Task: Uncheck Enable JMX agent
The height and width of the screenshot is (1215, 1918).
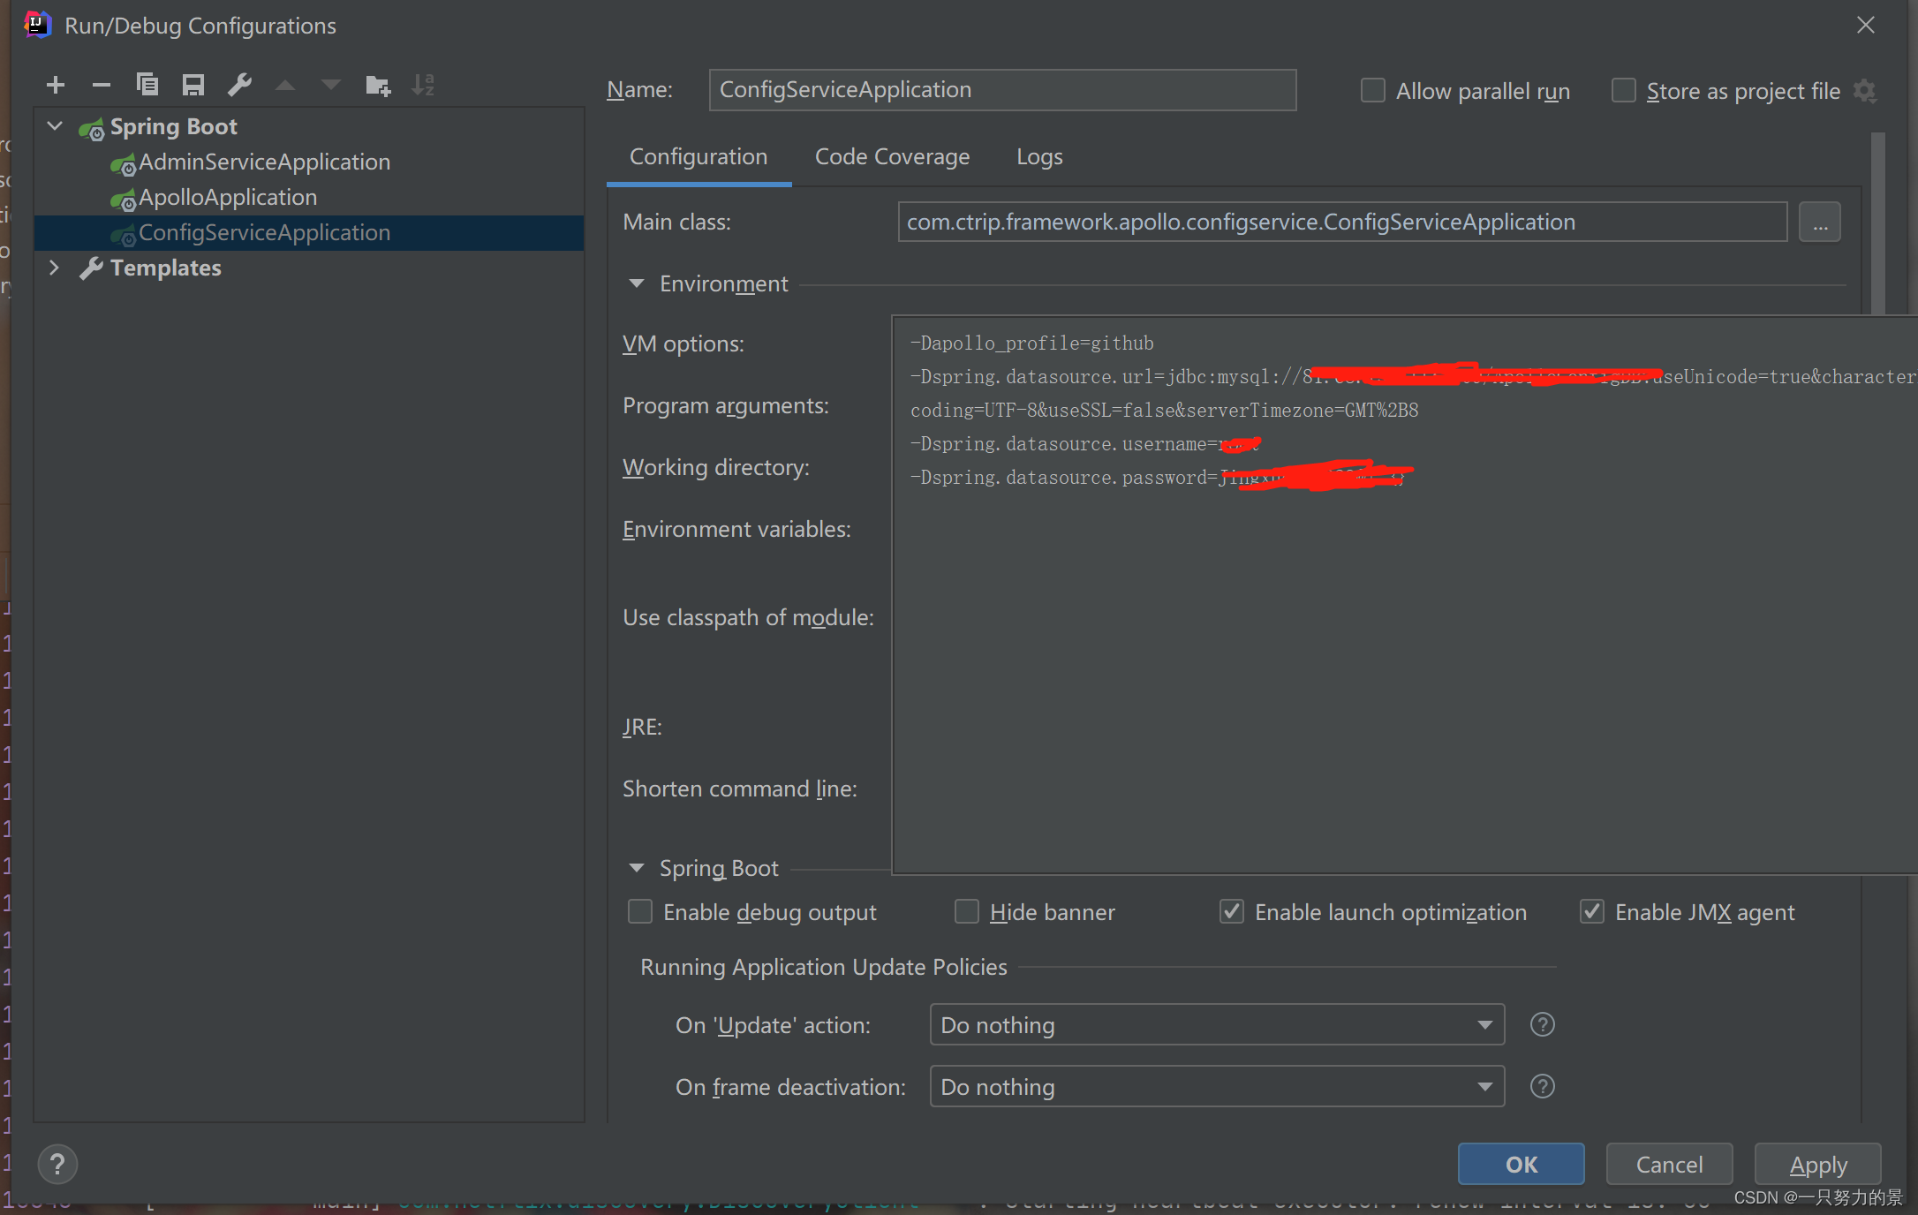Action: click(1591, 911)
